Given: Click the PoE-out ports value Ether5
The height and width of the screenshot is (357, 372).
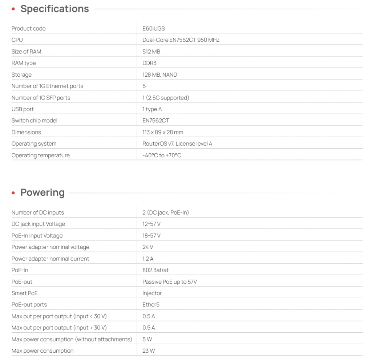Looking at the screenshot, I should [x=151, y=305].
